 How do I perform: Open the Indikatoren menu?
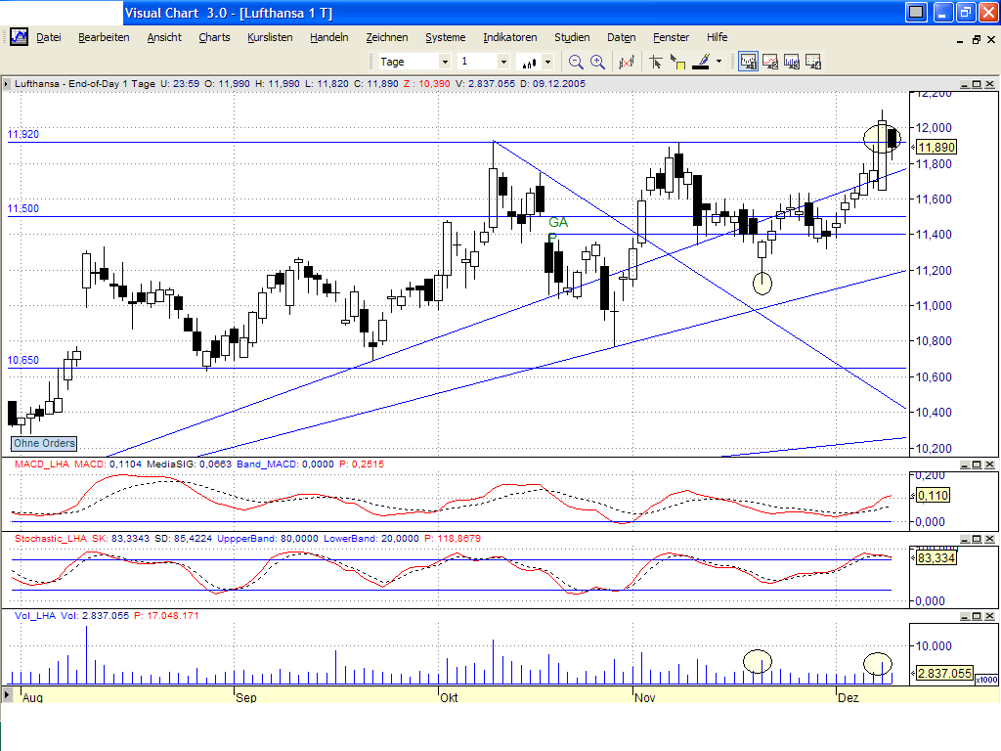tap(509, 37)
